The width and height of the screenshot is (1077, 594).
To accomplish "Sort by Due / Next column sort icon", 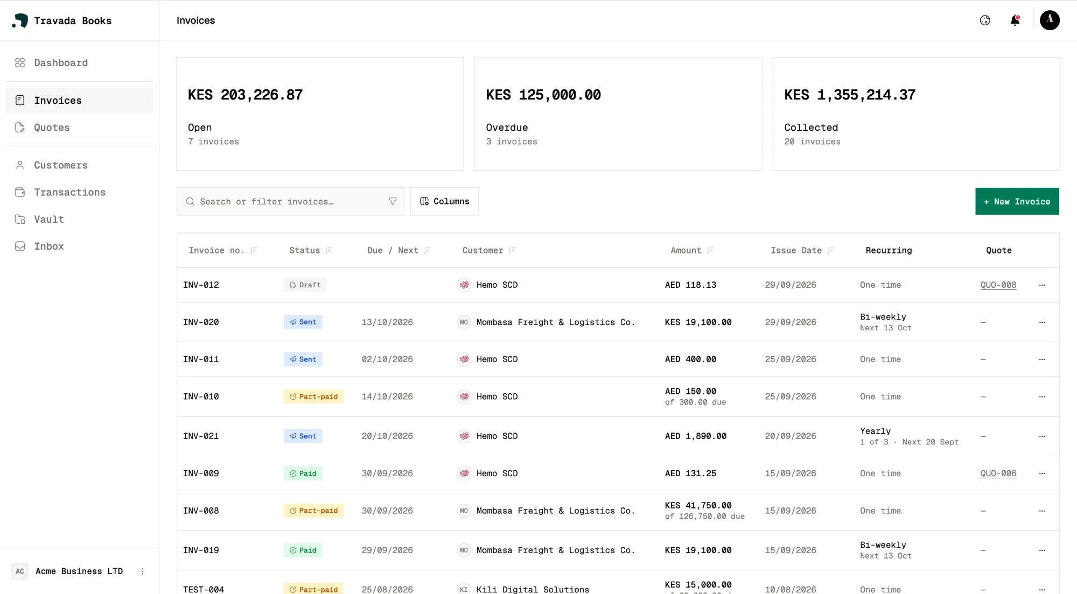I will (x=428, y=250).
